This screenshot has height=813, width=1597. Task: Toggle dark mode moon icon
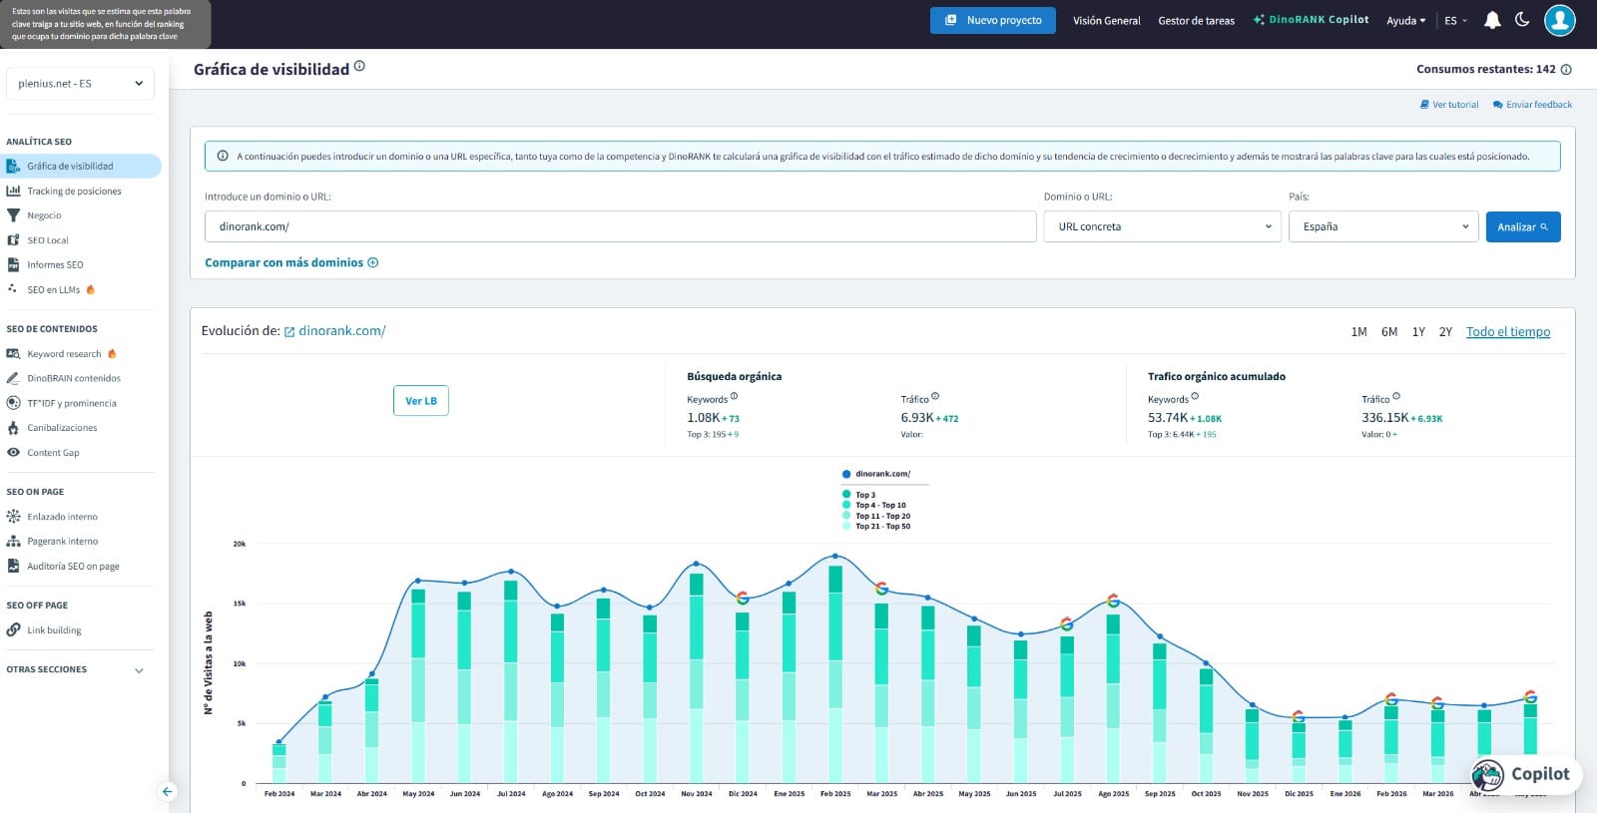pyautogui.click(x=1522, y=19)
